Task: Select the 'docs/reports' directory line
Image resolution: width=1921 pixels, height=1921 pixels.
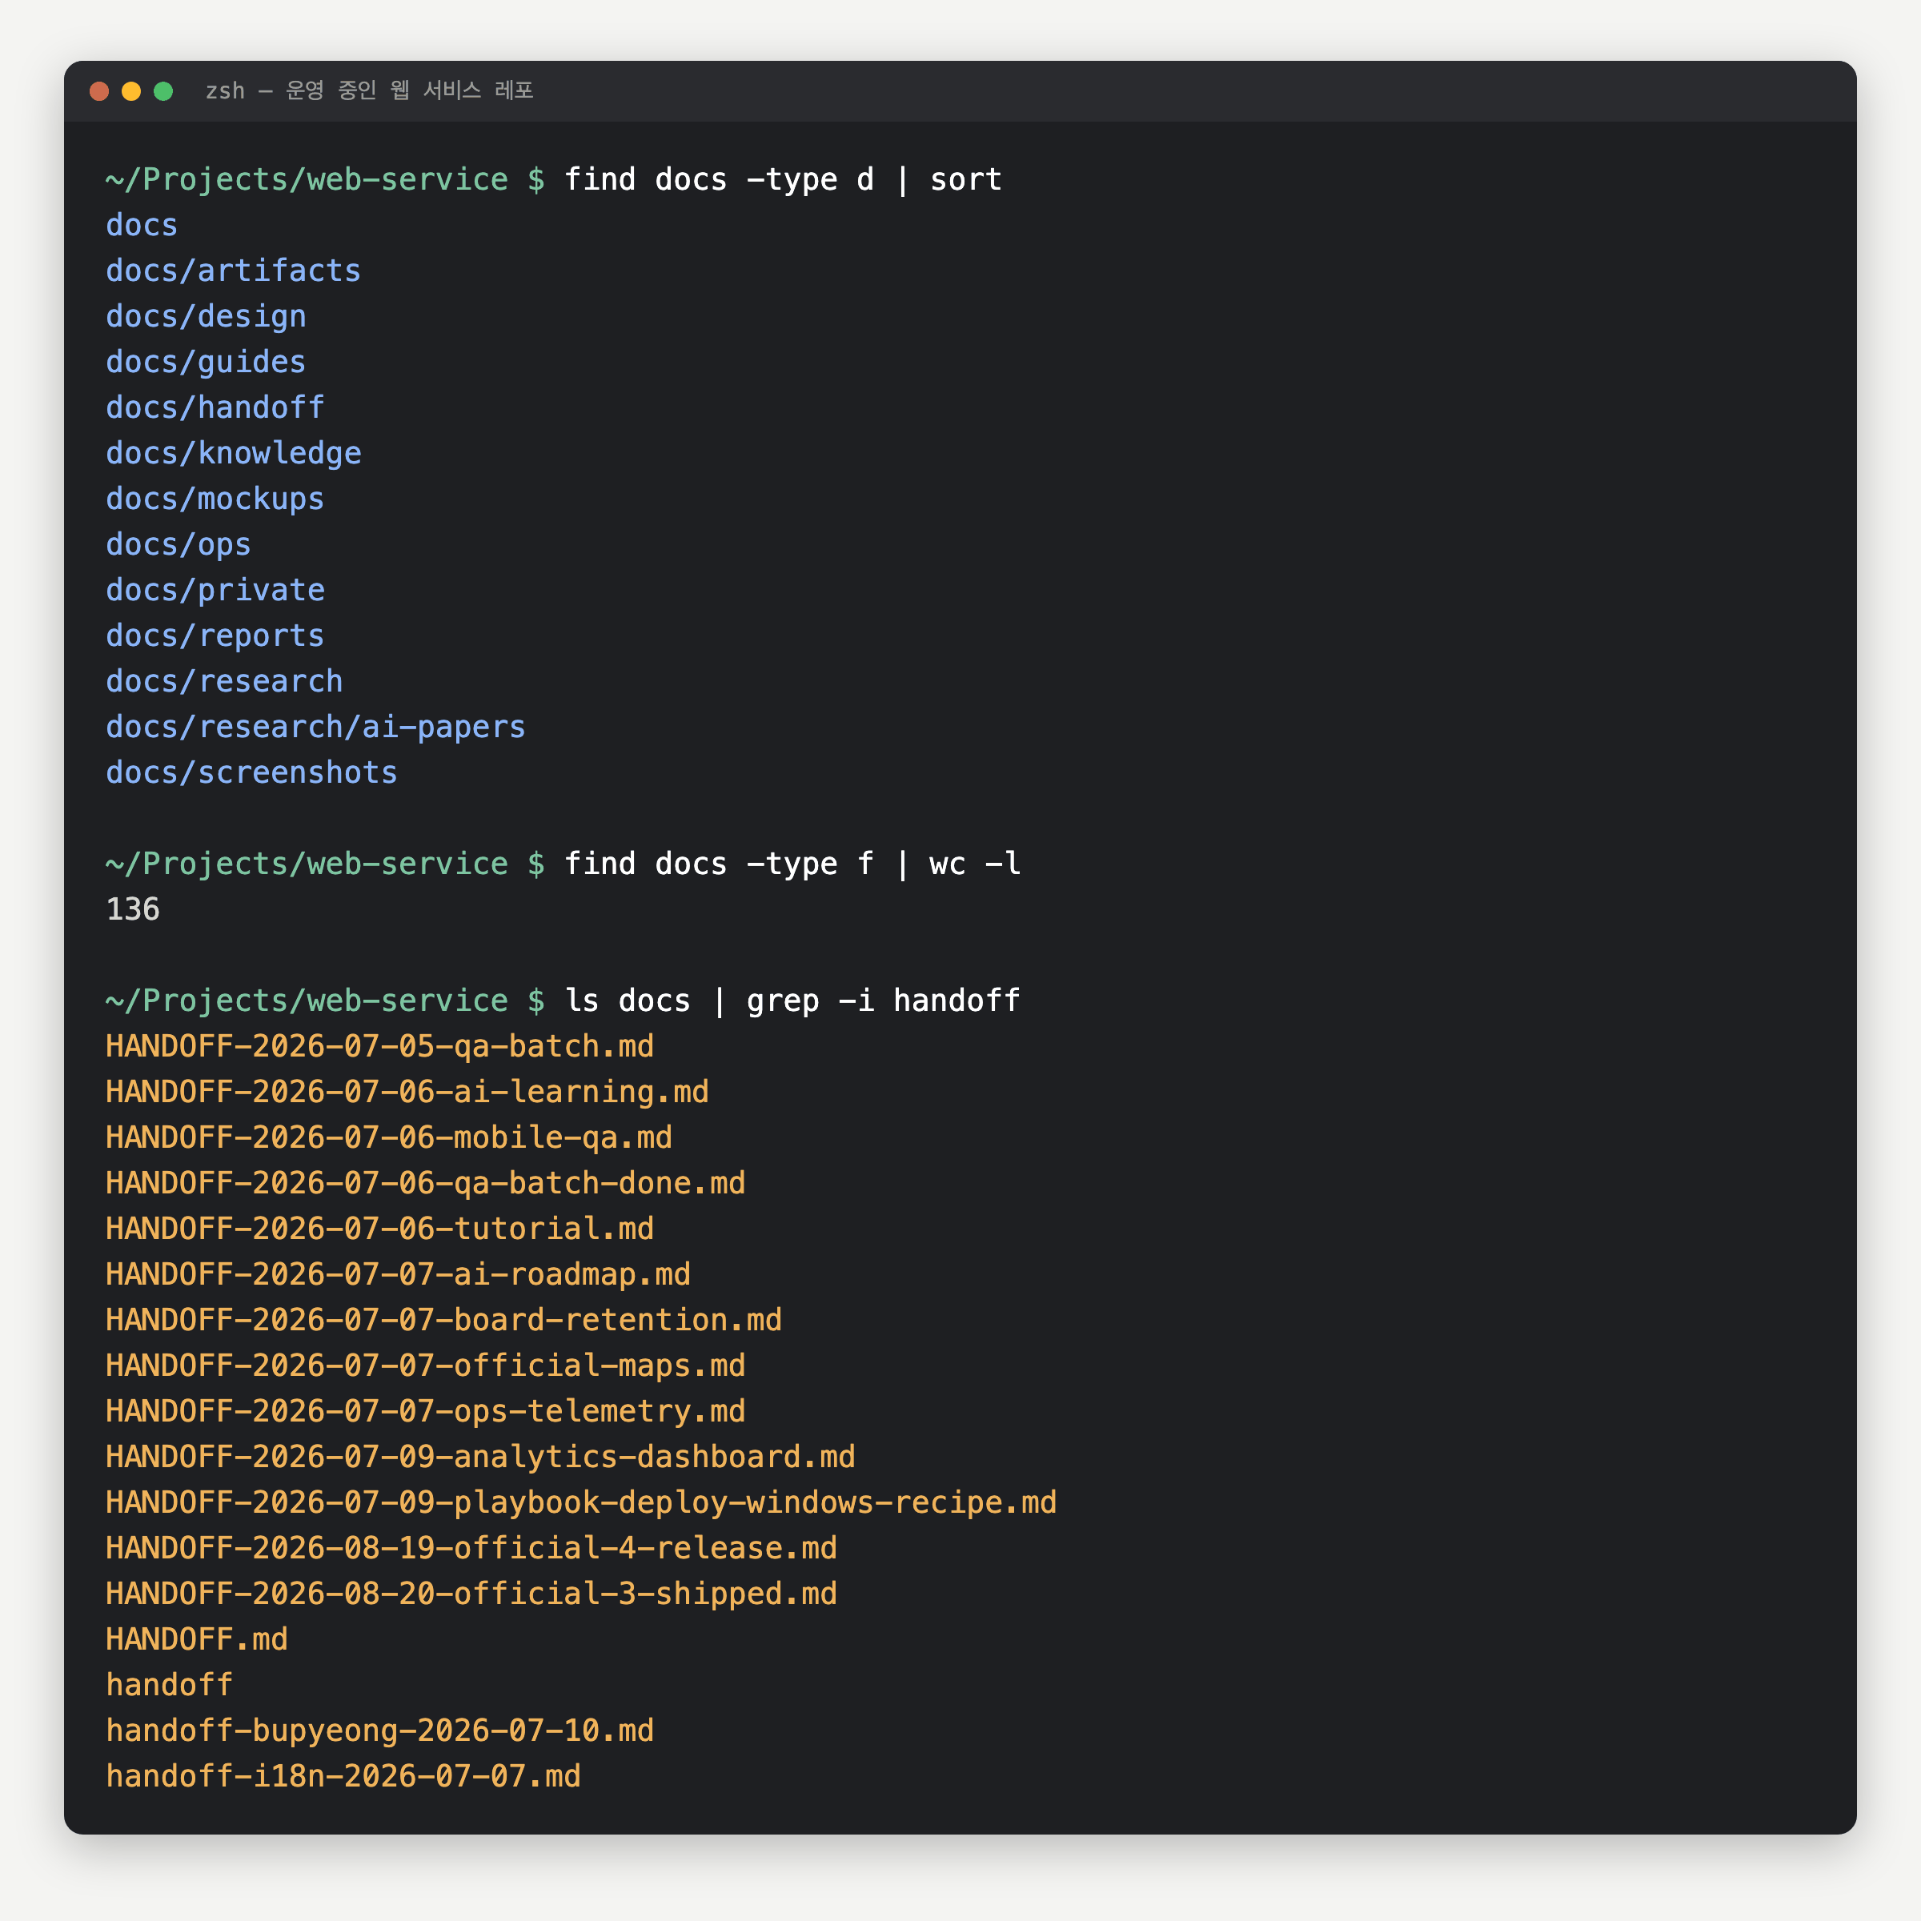Action: point(215,636)
